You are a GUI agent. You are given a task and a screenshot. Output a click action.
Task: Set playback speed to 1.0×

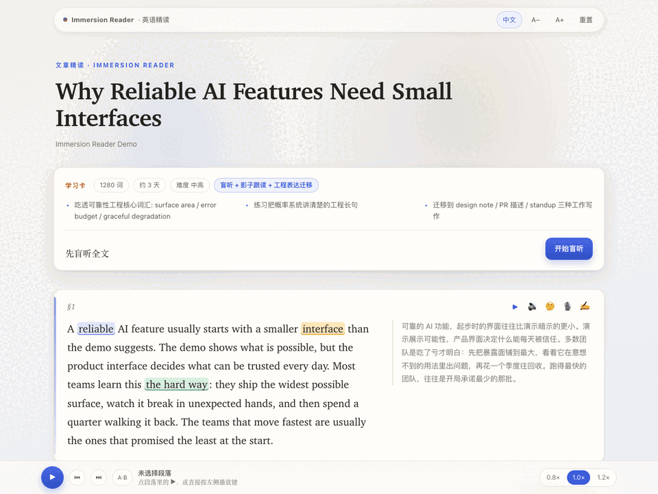coord(578,478)
